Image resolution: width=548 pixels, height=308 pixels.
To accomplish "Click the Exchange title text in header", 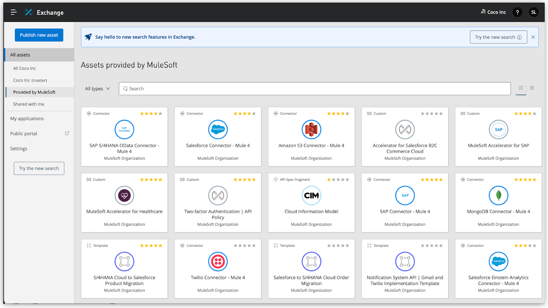I will click(x=50, y=13).
